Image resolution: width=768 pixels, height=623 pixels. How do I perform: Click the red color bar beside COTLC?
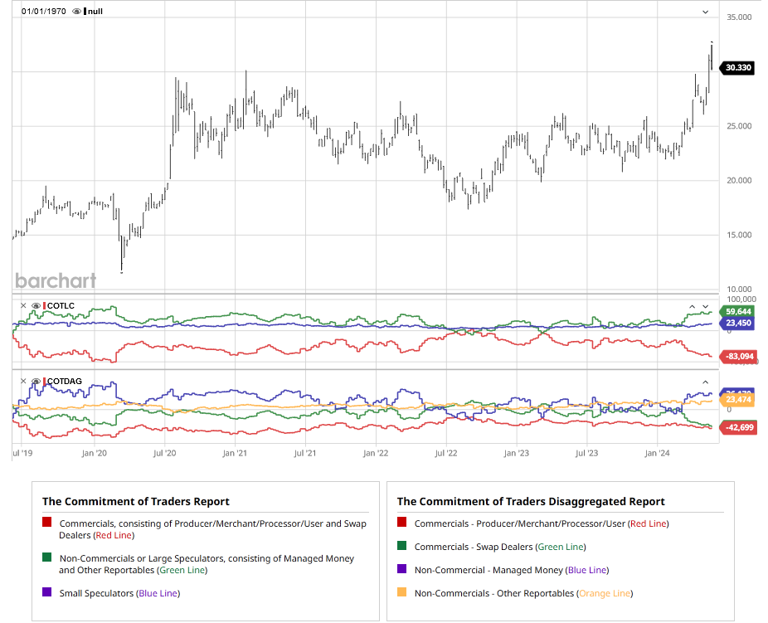point(45,306)
